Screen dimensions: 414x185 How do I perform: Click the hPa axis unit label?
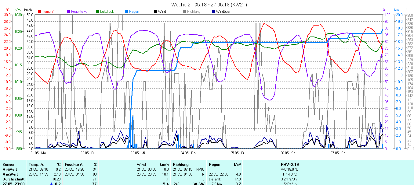click(x=18, y=10)
